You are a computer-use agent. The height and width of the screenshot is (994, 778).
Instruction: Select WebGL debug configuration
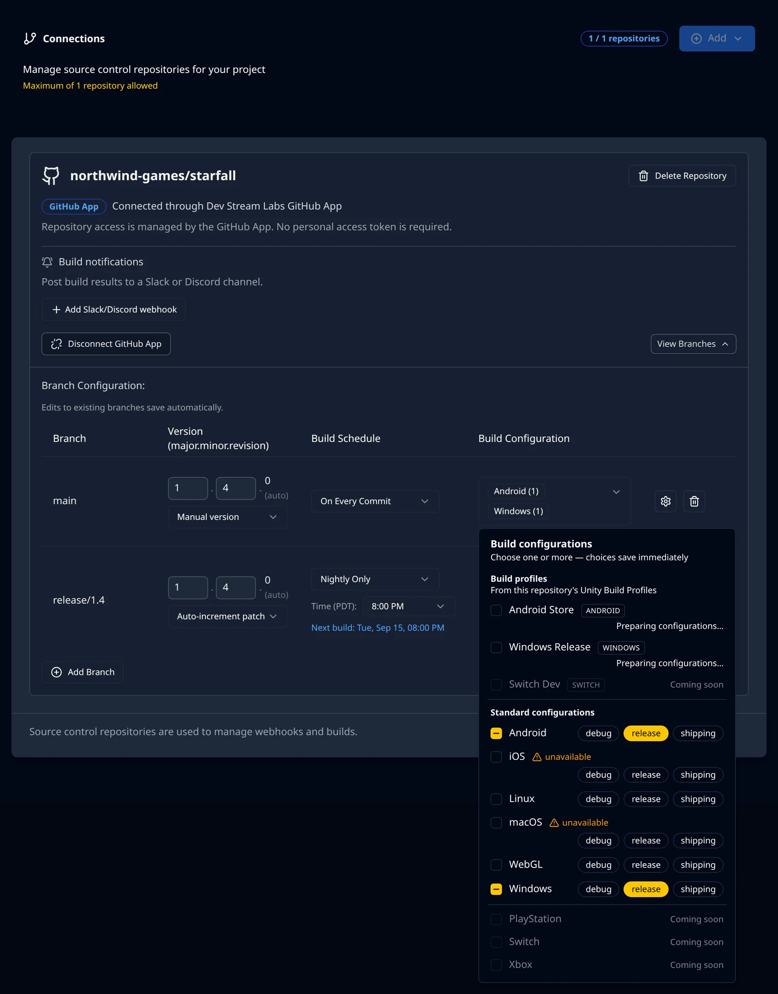pyautogui.click(x=598, y=864)
